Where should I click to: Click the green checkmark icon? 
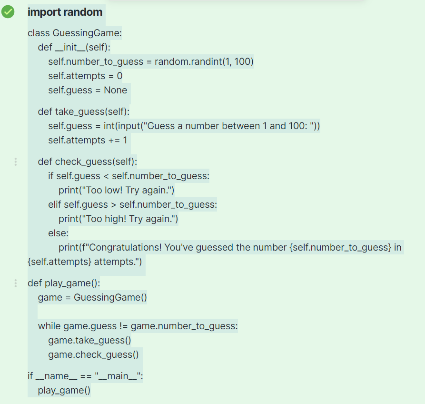pos(8,12)
